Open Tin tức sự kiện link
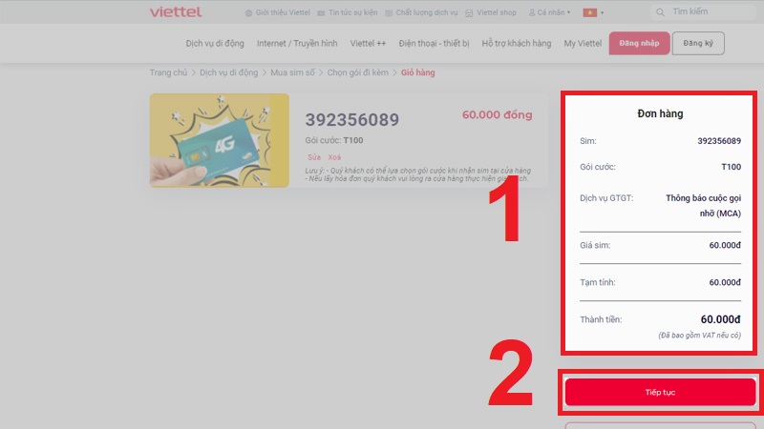764x429 pixels. (x=348, y=12)
